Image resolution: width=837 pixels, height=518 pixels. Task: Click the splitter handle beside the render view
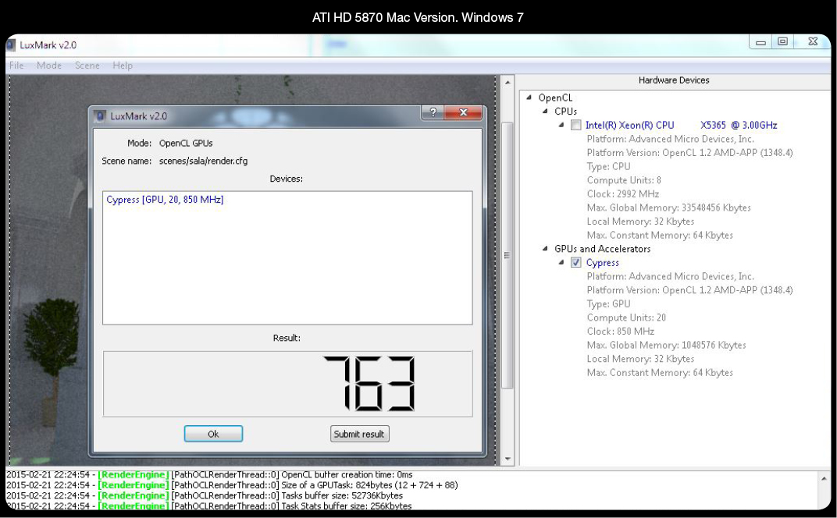click(x=517, y=271)
